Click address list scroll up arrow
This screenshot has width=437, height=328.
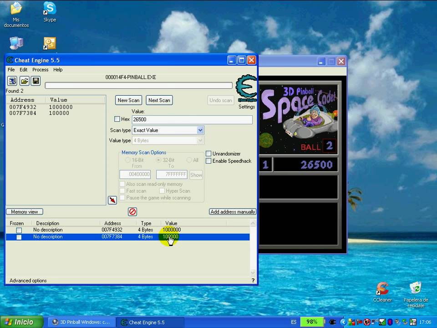point(253,223)
